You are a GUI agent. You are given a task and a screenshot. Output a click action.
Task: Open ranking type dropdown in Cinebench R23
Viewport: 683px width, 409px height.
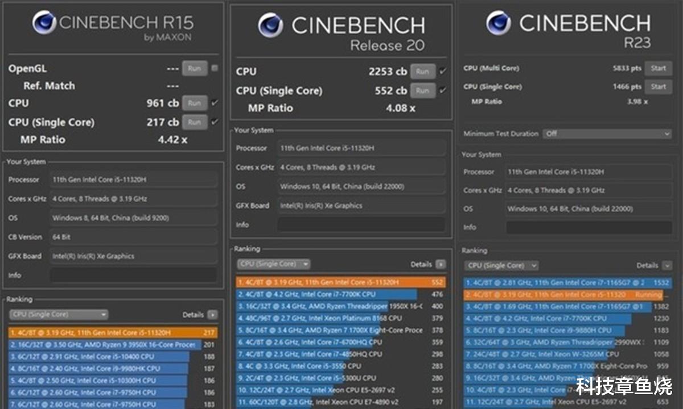(502, 265)
